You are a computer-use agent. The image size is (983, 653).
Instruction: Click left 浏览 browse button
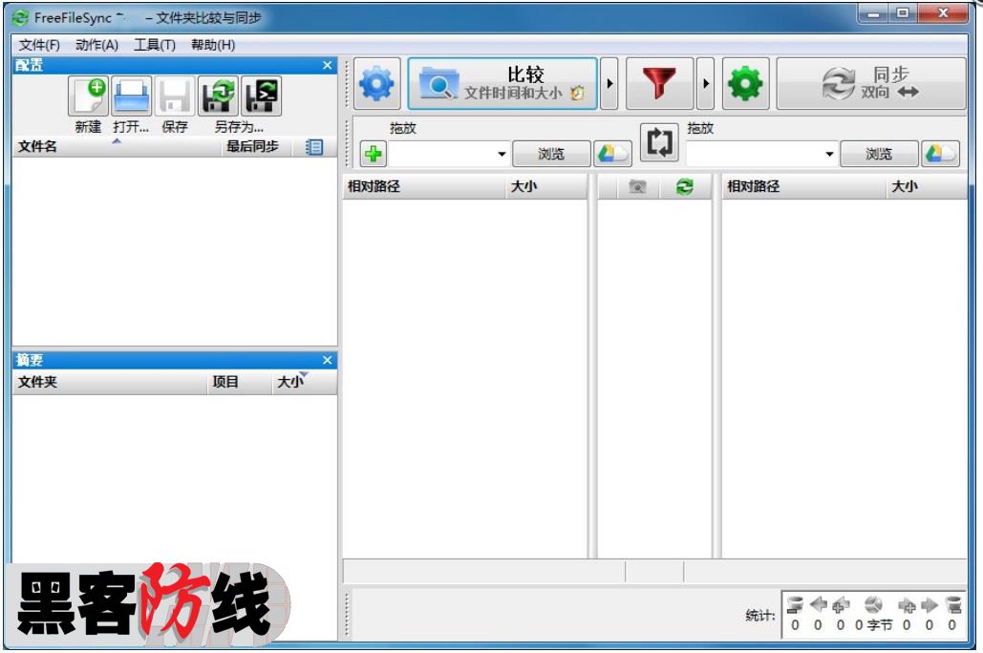coord(552,154)
